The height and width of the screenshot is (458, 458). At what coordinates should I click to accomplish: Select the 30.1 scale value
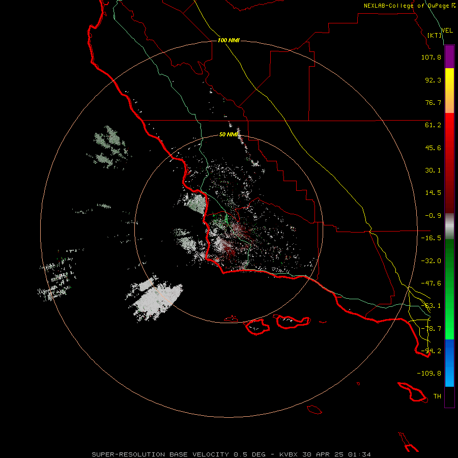pyautogui.click(x=433, y=170)
